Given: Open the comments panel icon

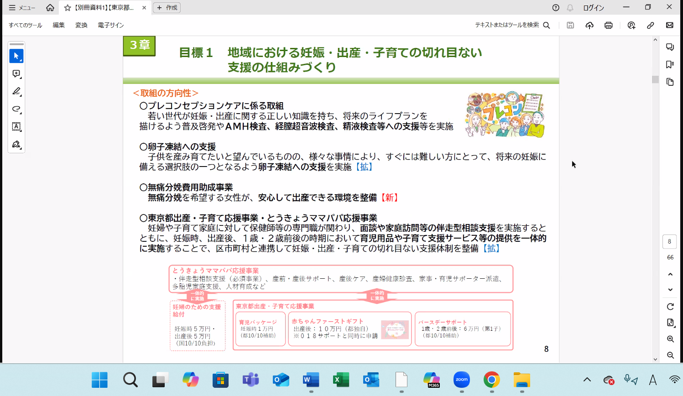Looking at the screenshot, I should (x=670, y=47).
